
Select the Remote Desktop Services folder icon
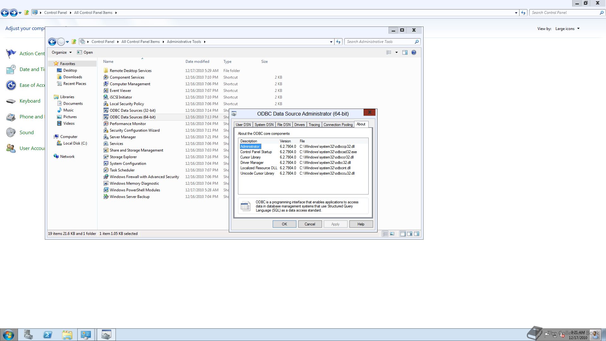pyautogui.click(x=106, y=71)
